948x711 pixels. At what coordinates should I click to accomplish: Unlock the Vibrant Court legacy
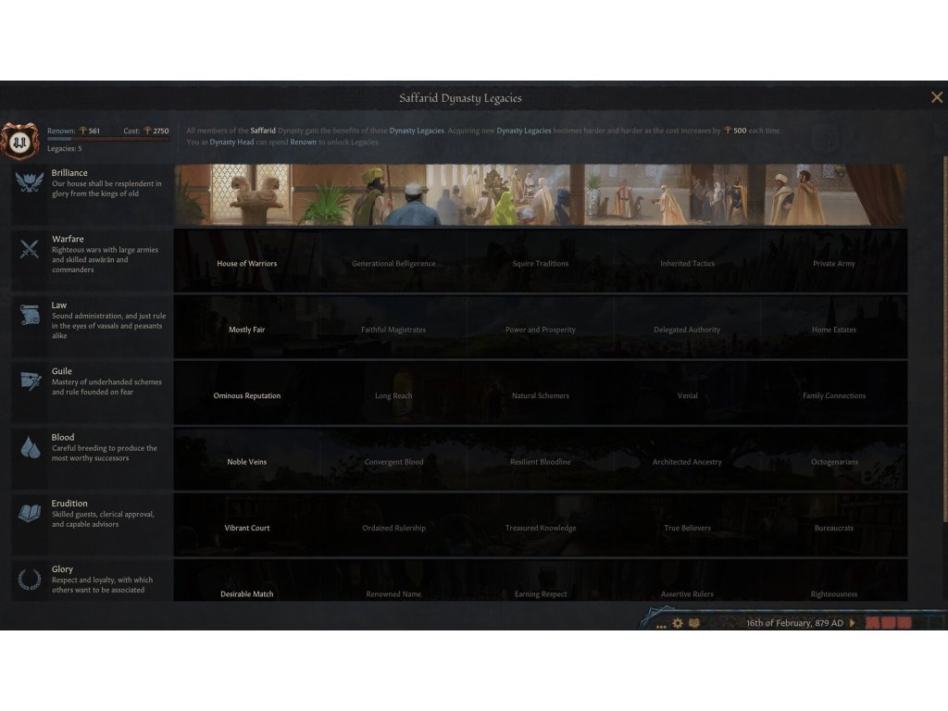tap(246, 528)
